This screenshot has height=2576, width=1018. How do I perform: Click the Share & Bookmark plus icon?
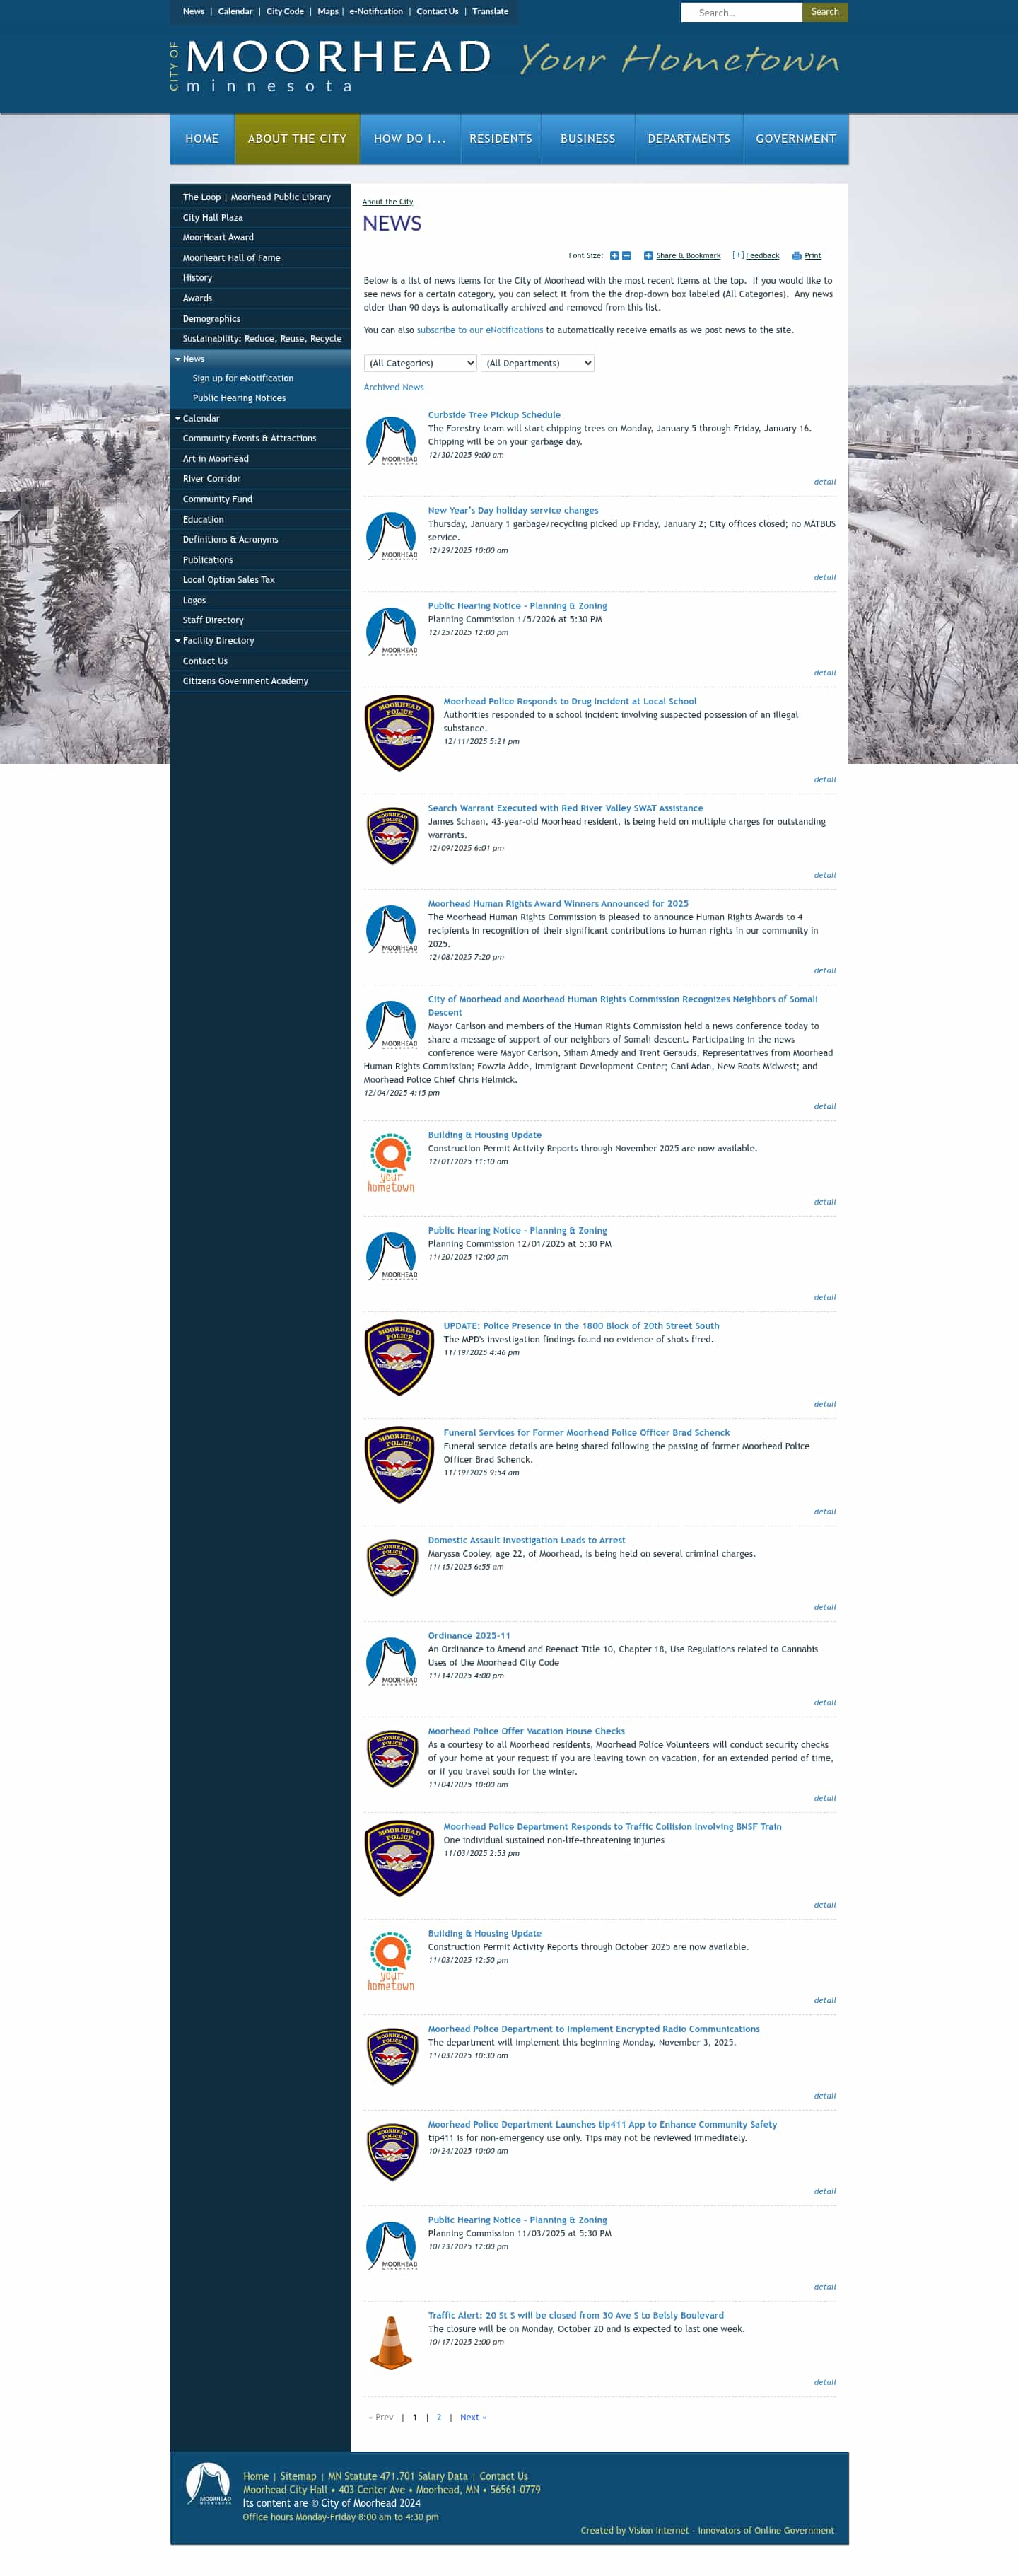[x=648, y=255]
